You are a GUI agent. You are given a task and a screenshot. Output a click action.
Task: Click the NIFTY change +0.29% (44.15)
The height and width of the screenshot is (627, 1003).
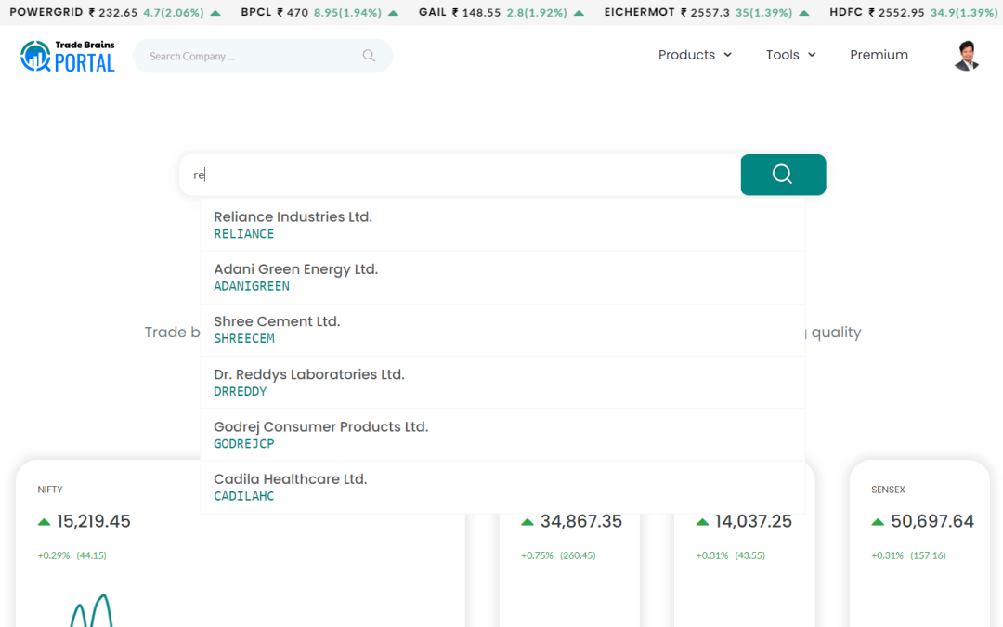[72, 555]
